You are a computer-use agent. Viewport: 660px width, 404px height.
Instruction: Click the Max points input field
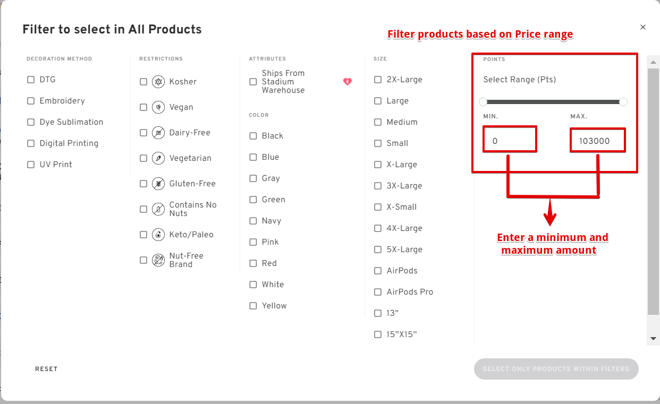pyautogui.click(x=597, y=141)
